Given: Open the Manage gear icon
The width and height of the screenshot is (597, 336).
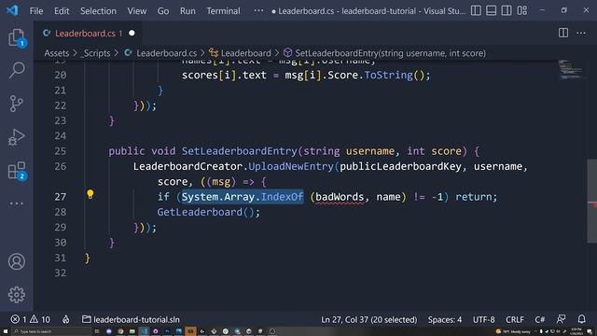Looking at the screenshot, I should click(x=17, y=295).
